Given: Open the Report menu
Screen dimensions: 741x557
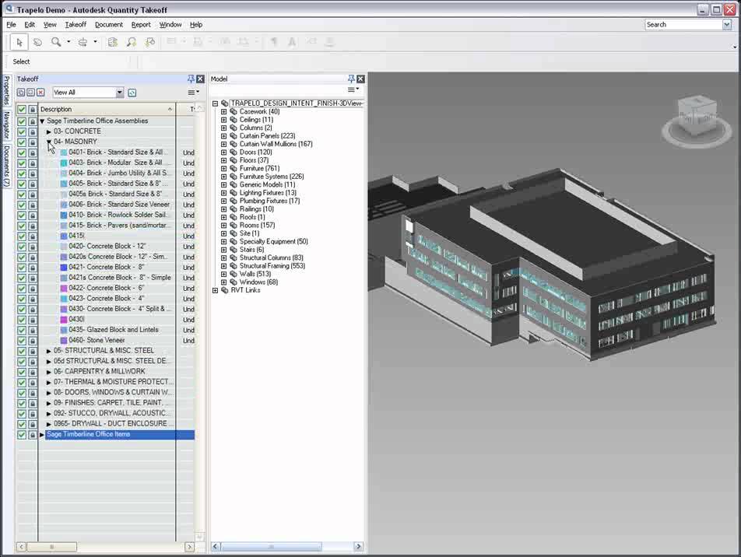Looking at the screenshot, I should pos(141,25).
